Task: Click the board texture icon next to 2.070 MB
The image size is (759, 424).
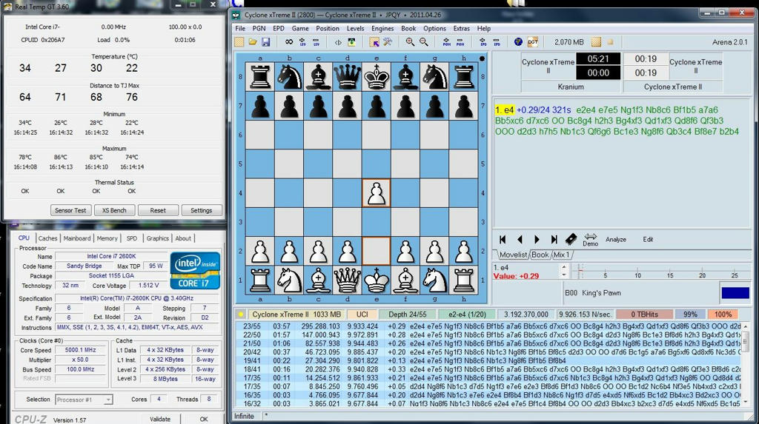Action: pyautogui.click(x=597, y=42)
